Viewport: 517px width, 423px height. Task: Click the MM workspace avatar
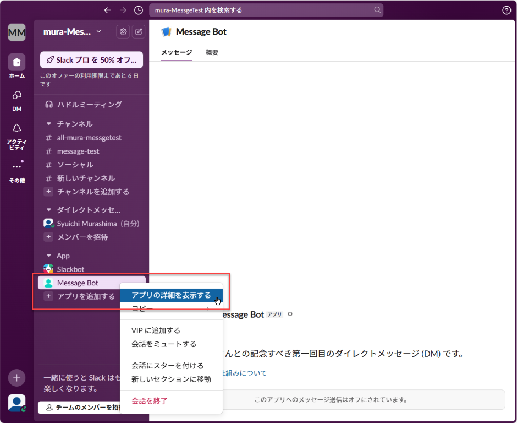(x=17, y=32)
